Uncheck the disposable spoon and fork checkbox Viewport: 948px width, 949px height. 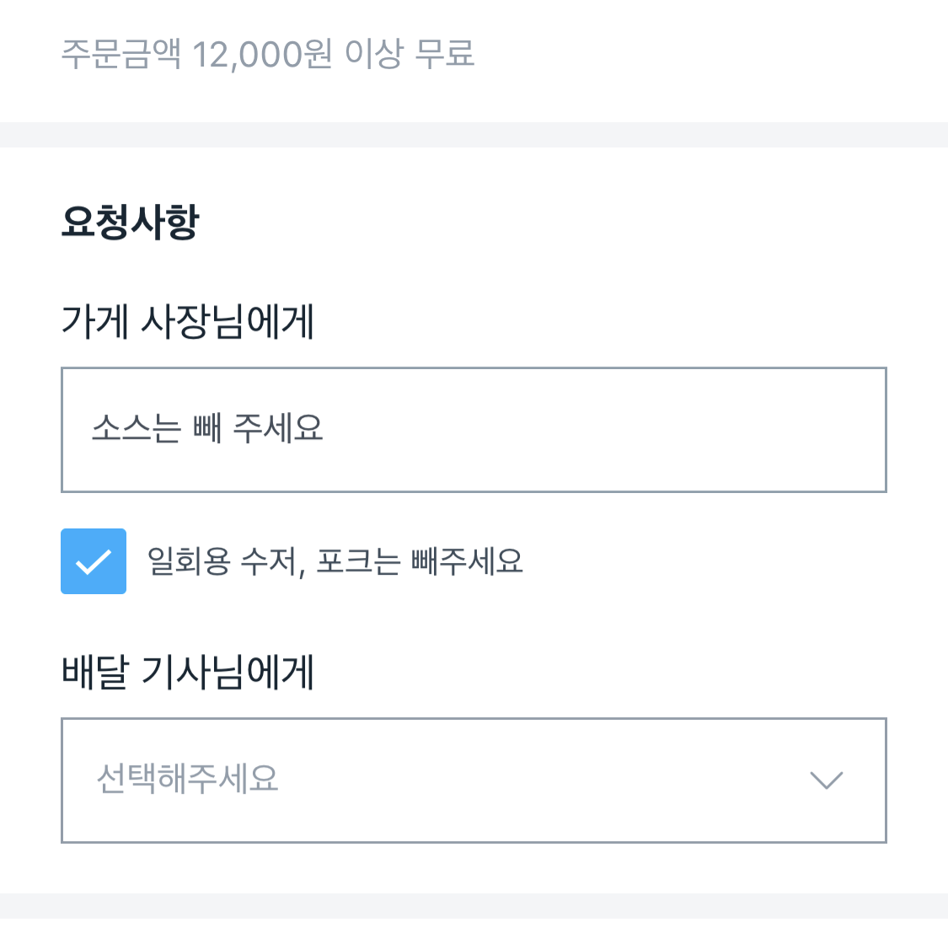tap(94, 561)
